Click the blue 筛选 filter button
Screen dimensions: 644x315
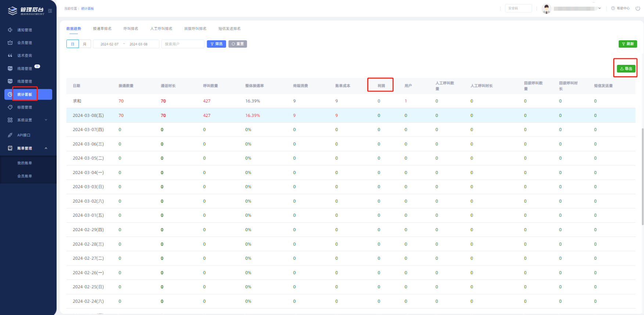point(216,44)
